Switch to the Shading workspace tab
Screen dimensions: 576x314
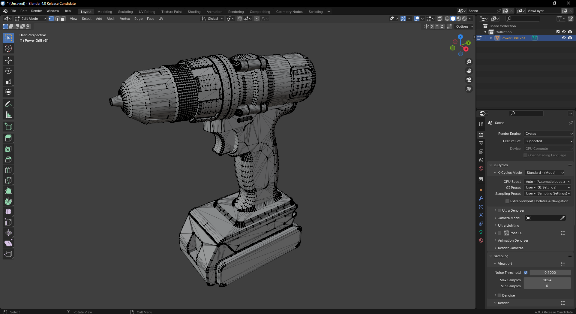(x=194, y=12)
